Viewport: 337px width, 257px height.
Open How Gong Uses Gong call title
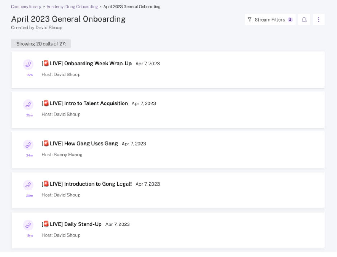[x=80, y=144]
